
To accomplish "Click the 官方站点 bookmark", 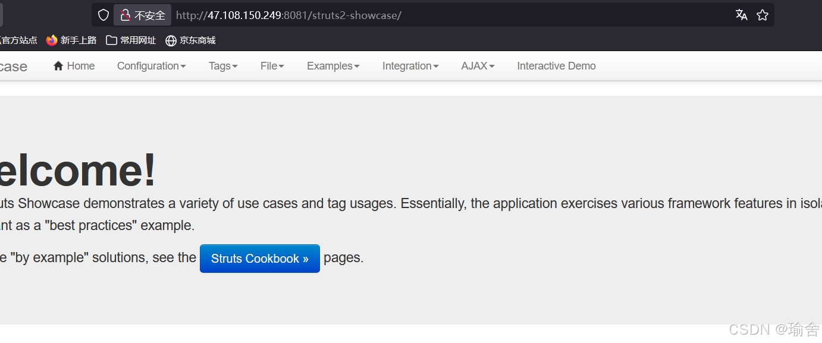I will (x=18, y=40).
